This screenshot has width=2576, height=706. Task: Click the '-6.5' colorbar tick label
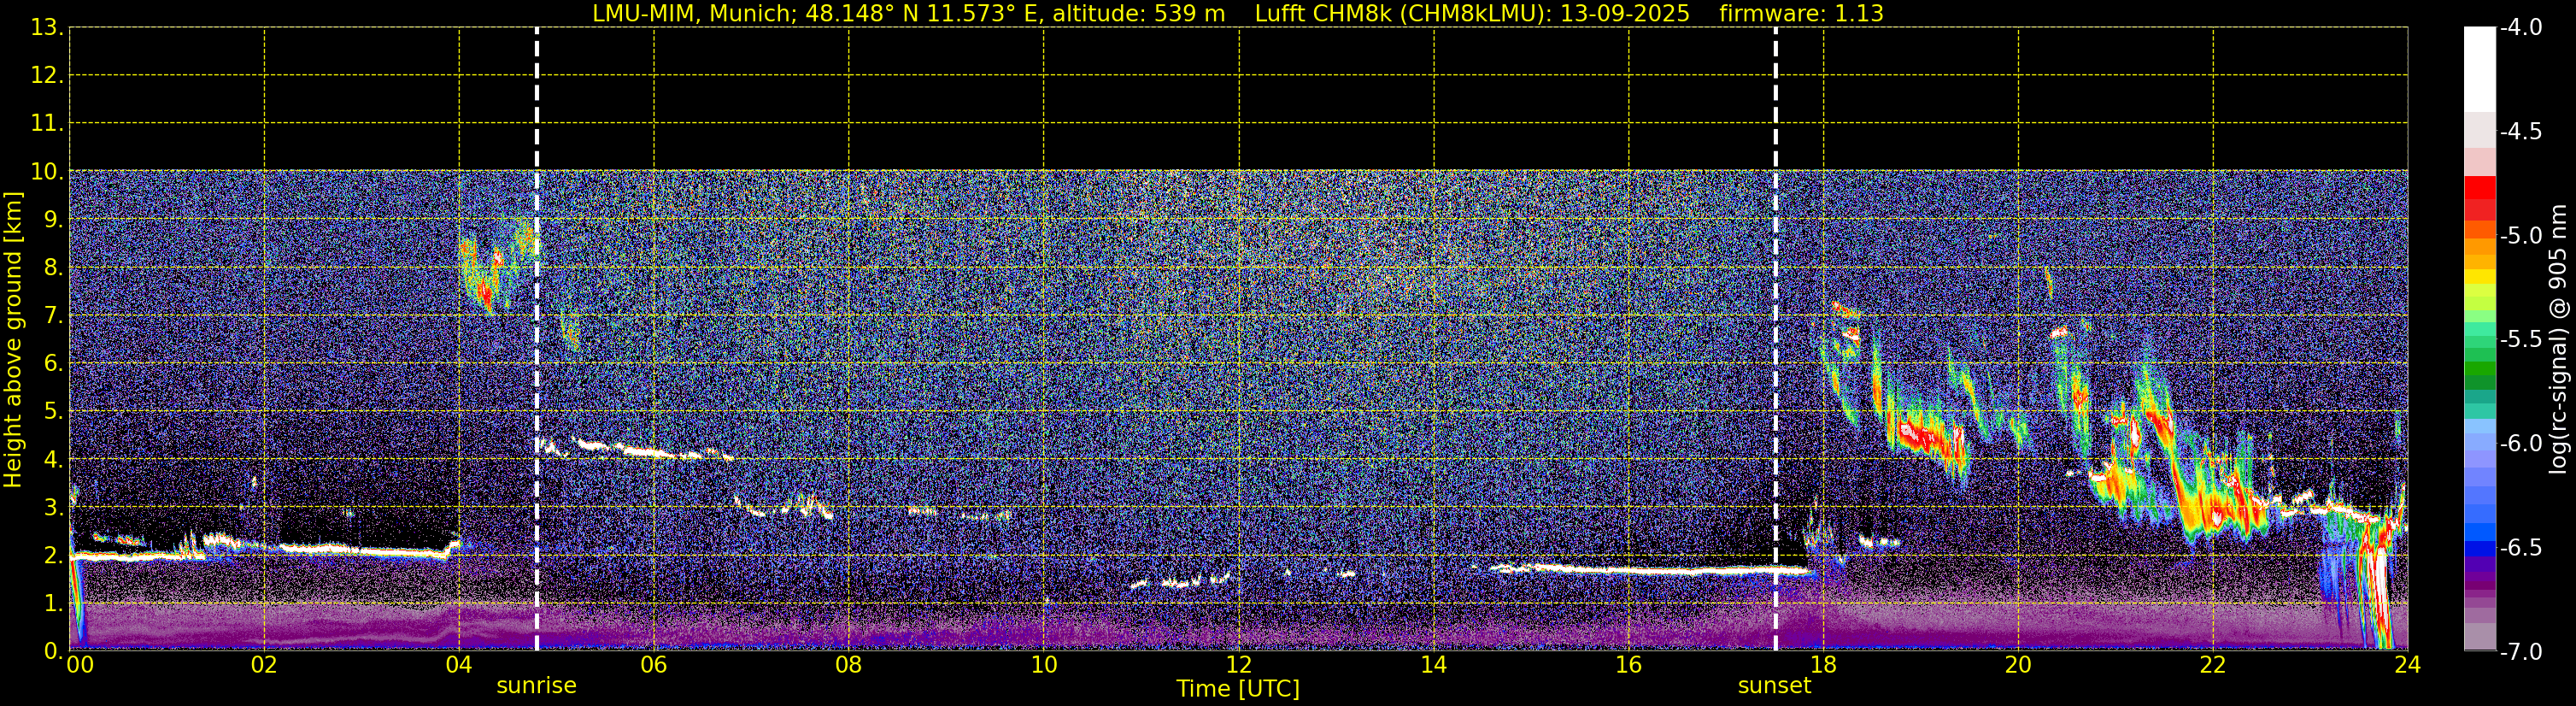(x=2521, y=547)
